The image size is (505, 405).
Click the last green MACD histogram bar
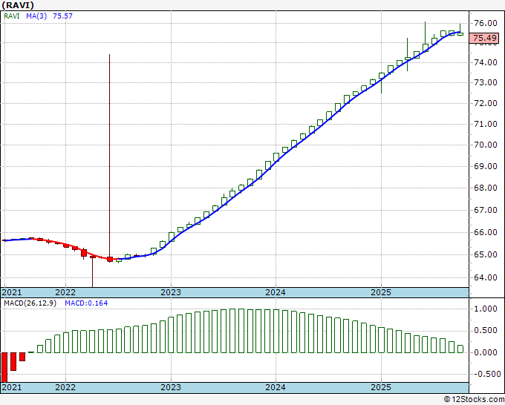coord(460,349)
